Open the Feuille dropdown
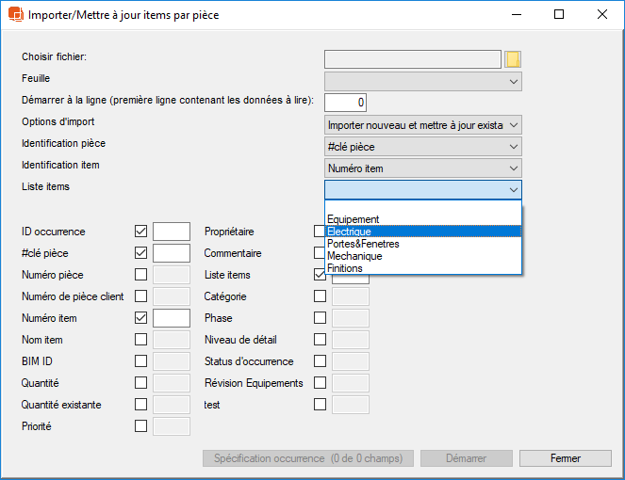This screenshot has height=480, width=625. 422,82
